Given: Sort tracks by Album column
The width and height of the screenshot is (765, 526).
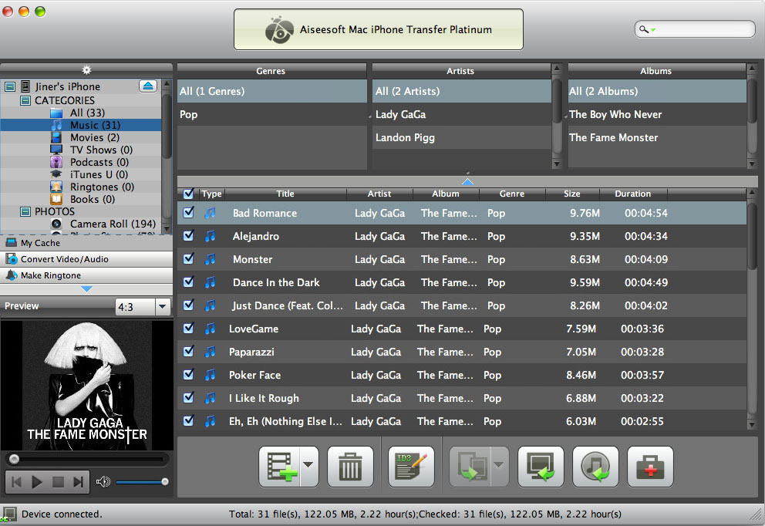Looking at the screenshot, I should (x=446, y=194).
